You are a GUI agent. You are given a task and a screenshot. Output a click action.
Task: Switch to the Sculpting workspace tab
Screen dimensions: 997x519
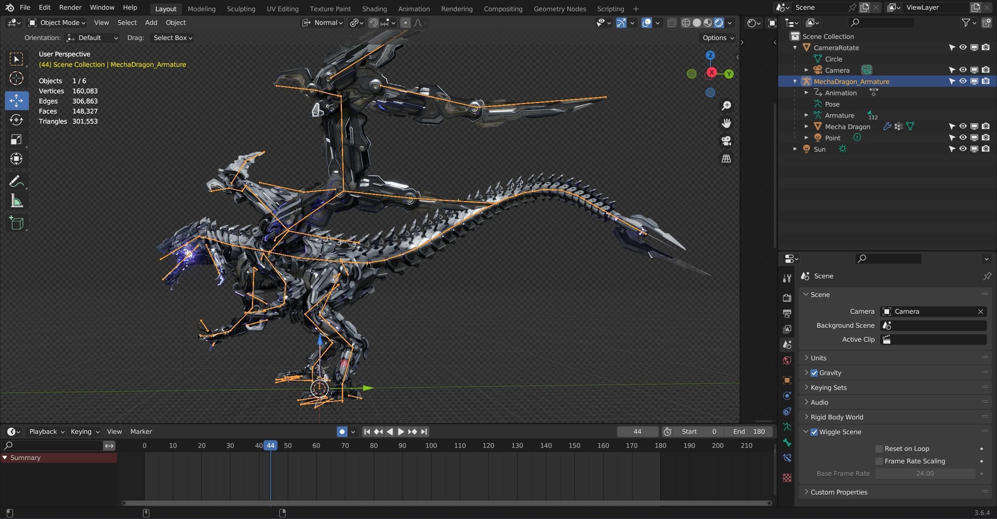pos(241,9)
